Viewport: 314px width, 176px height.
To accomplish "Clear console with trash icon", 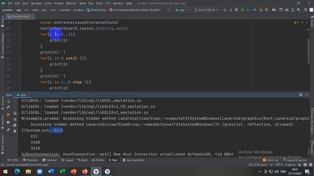I will point(15,131).
